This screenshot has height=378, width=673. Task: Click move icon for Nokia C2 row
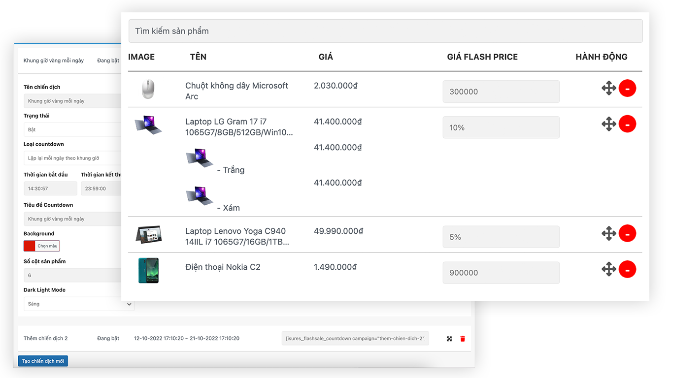coord(609,269)
